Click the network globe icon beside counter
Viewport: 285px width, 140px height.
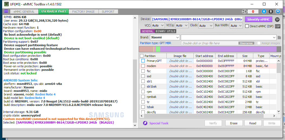click(x=244, y=12)
